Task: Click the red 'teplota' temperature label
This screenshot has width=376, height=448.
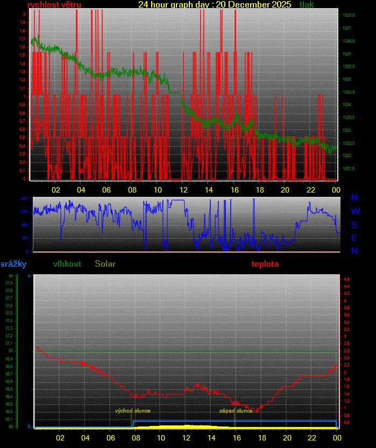Action: pyautogui.click(x=265, y=264)
